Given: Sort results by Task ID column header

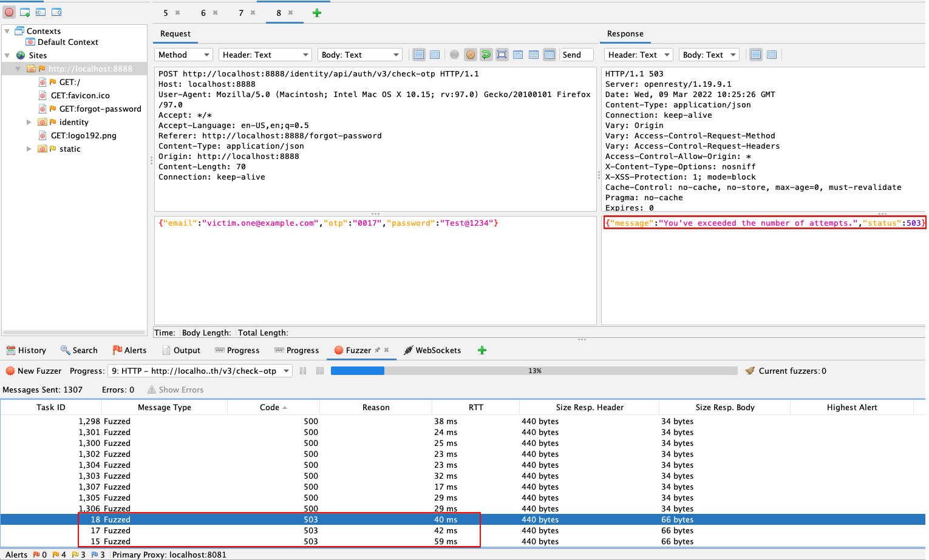Looking at the screenshot, I should (x=51, y=407).
